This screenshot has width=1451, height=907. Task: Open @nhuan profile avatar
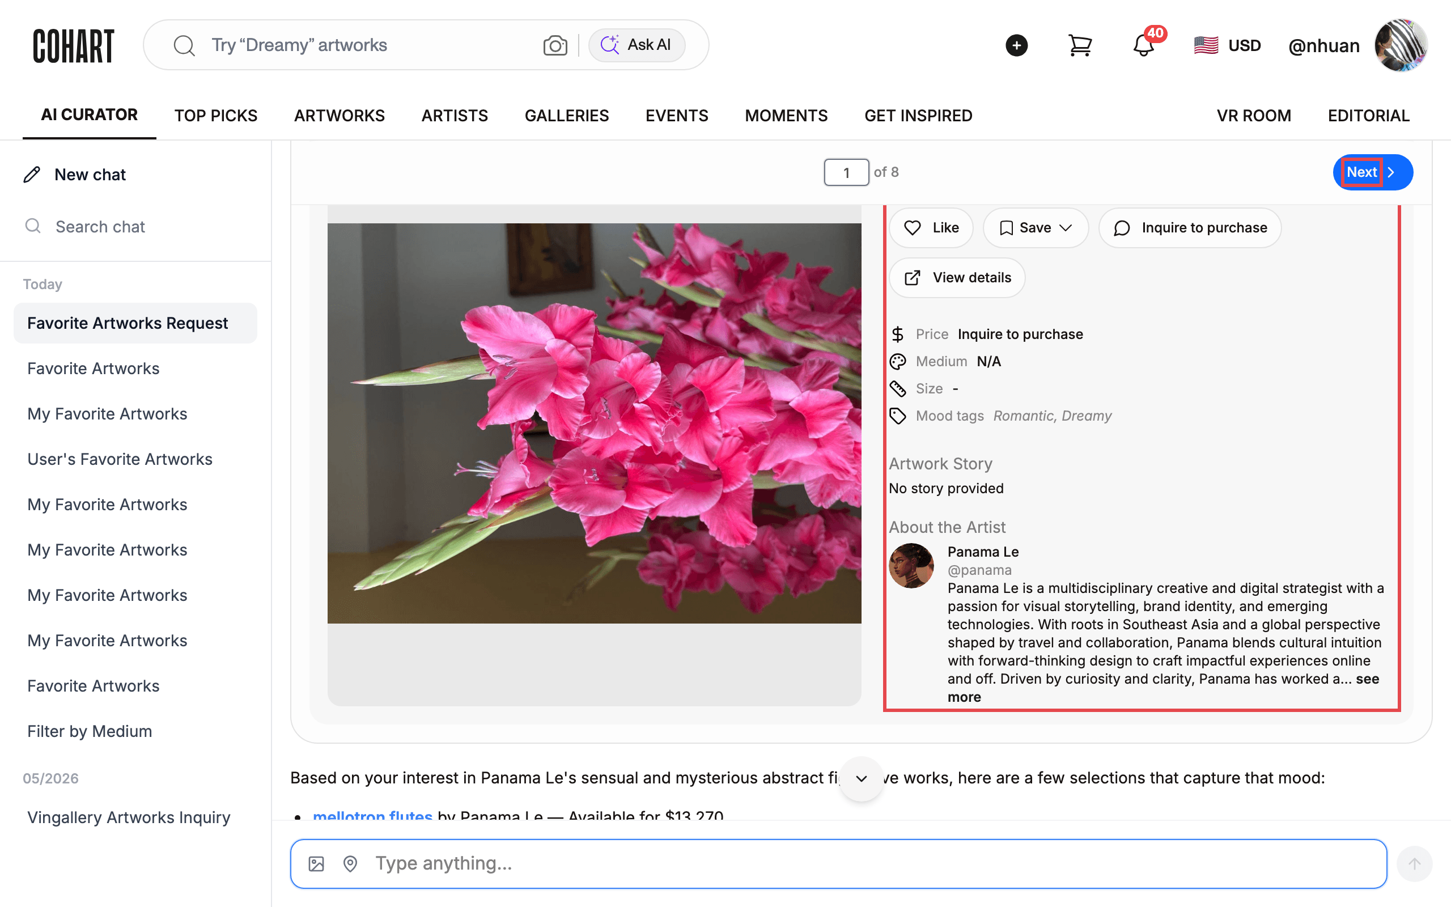tap(1401, 45)
